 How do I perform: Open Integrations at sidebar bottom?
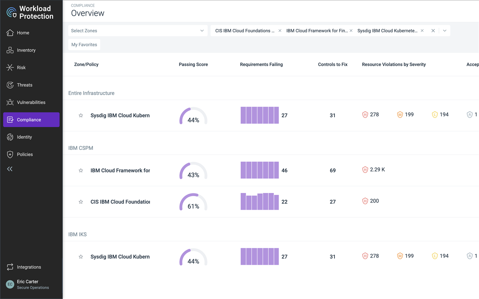(29, 267)
